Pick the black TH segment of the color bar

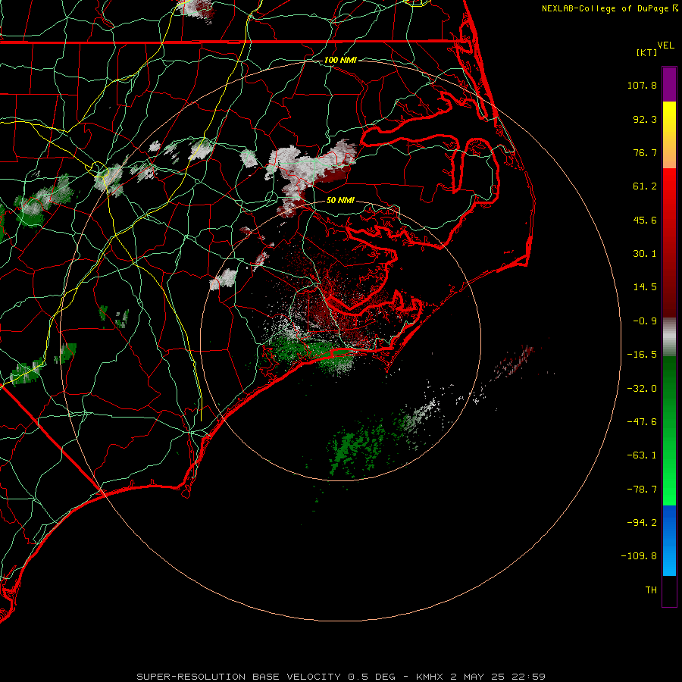point(669,591)
